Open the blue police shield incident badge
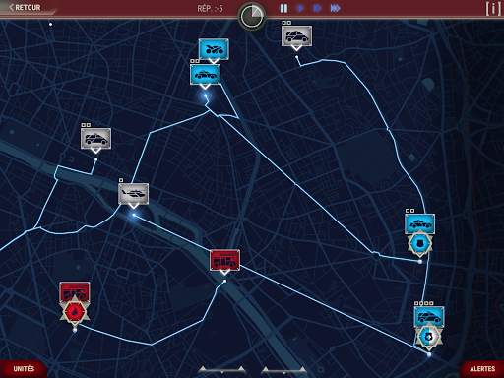 click(x=420, y=244)
